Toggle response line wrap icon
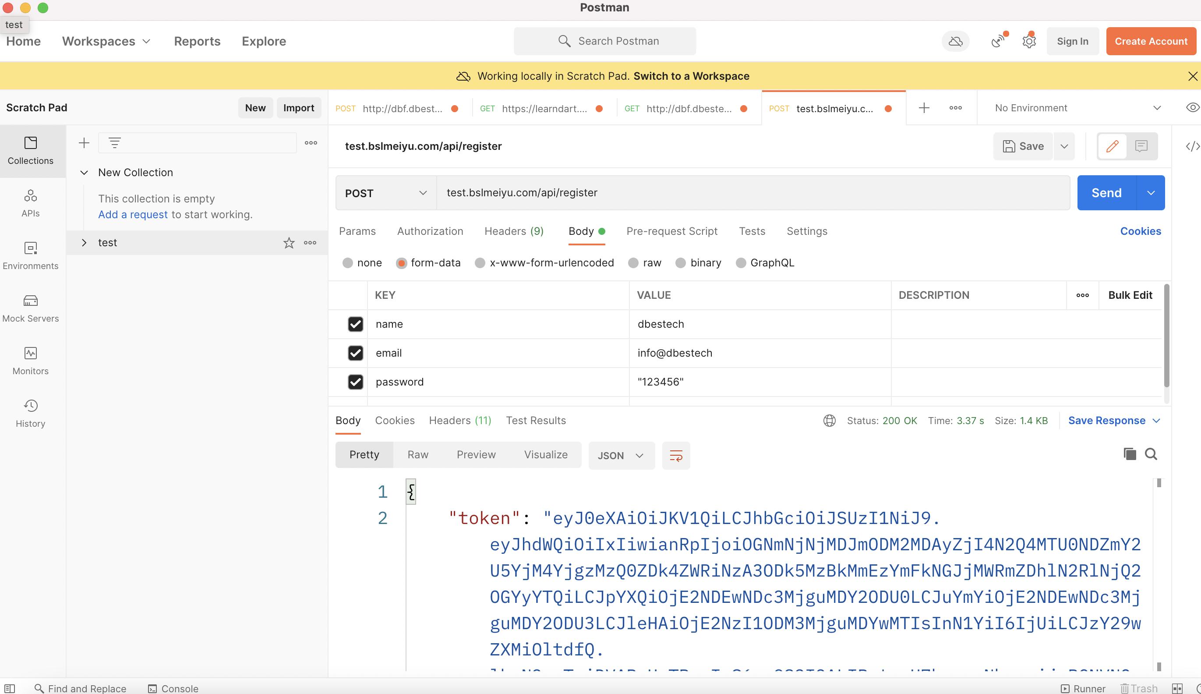Screen dimensions: 1201x694 [x=676, y=456]
